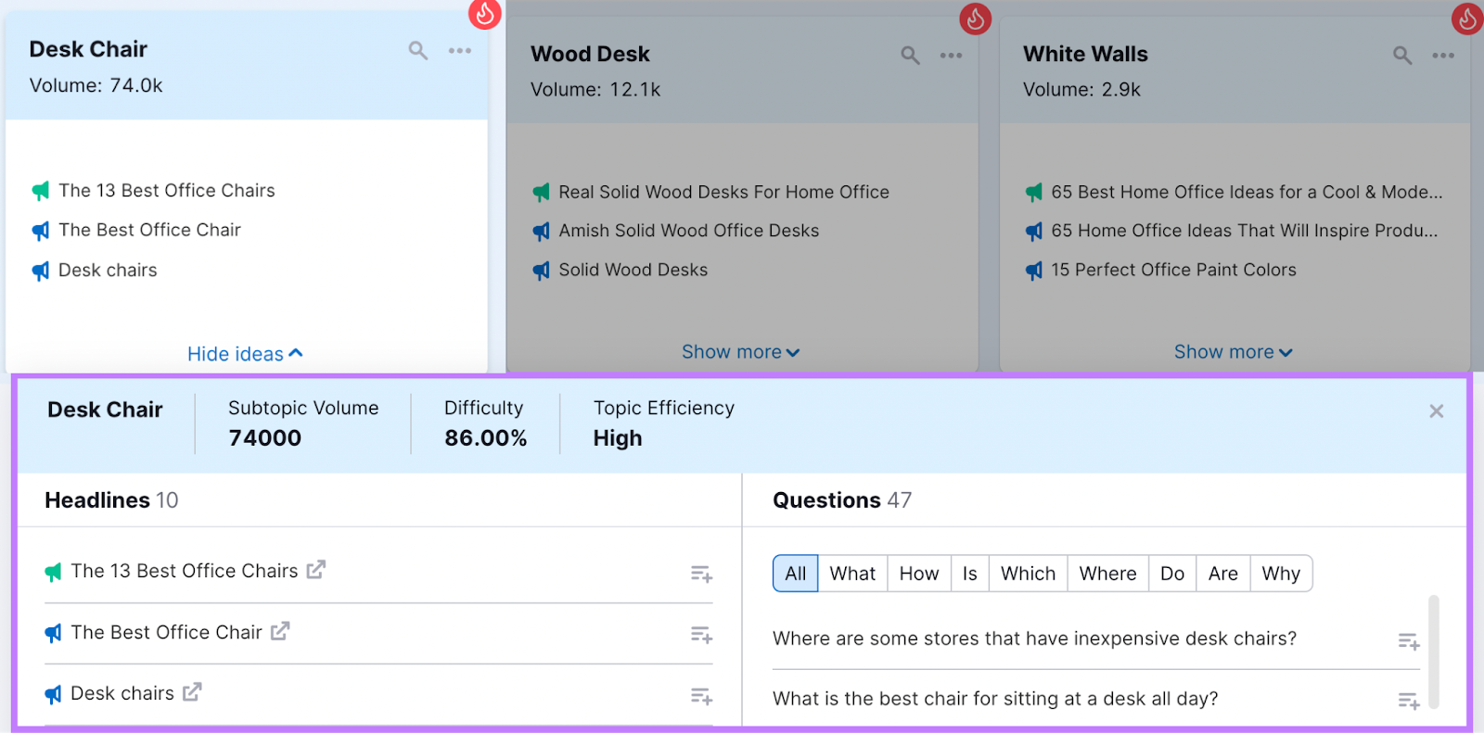The image size is (1484, 733).
Task: Open The 13 Best Office Chairs headline in panel
Action: [185, 571]
